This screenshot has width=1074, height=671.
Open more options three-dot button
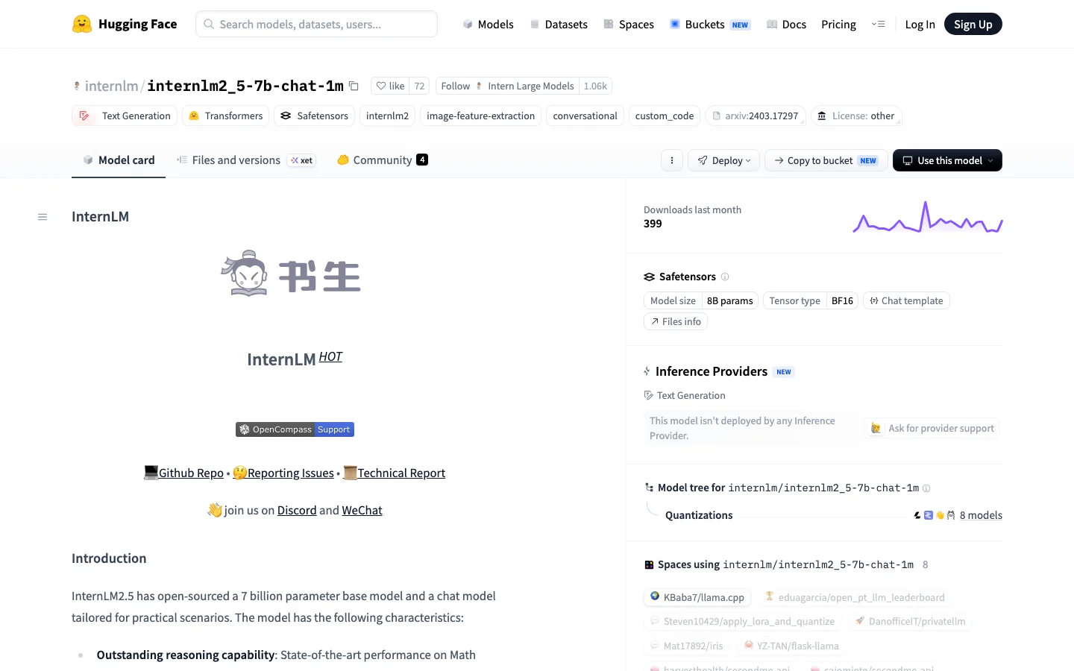pyautogui.click(x=672, y=160)
